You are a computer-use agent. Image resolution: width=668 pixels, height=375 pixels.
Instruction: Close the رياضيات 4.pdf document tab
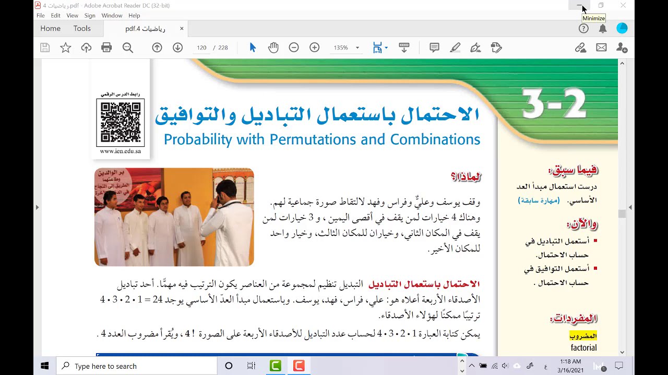[x=182, y=29]
